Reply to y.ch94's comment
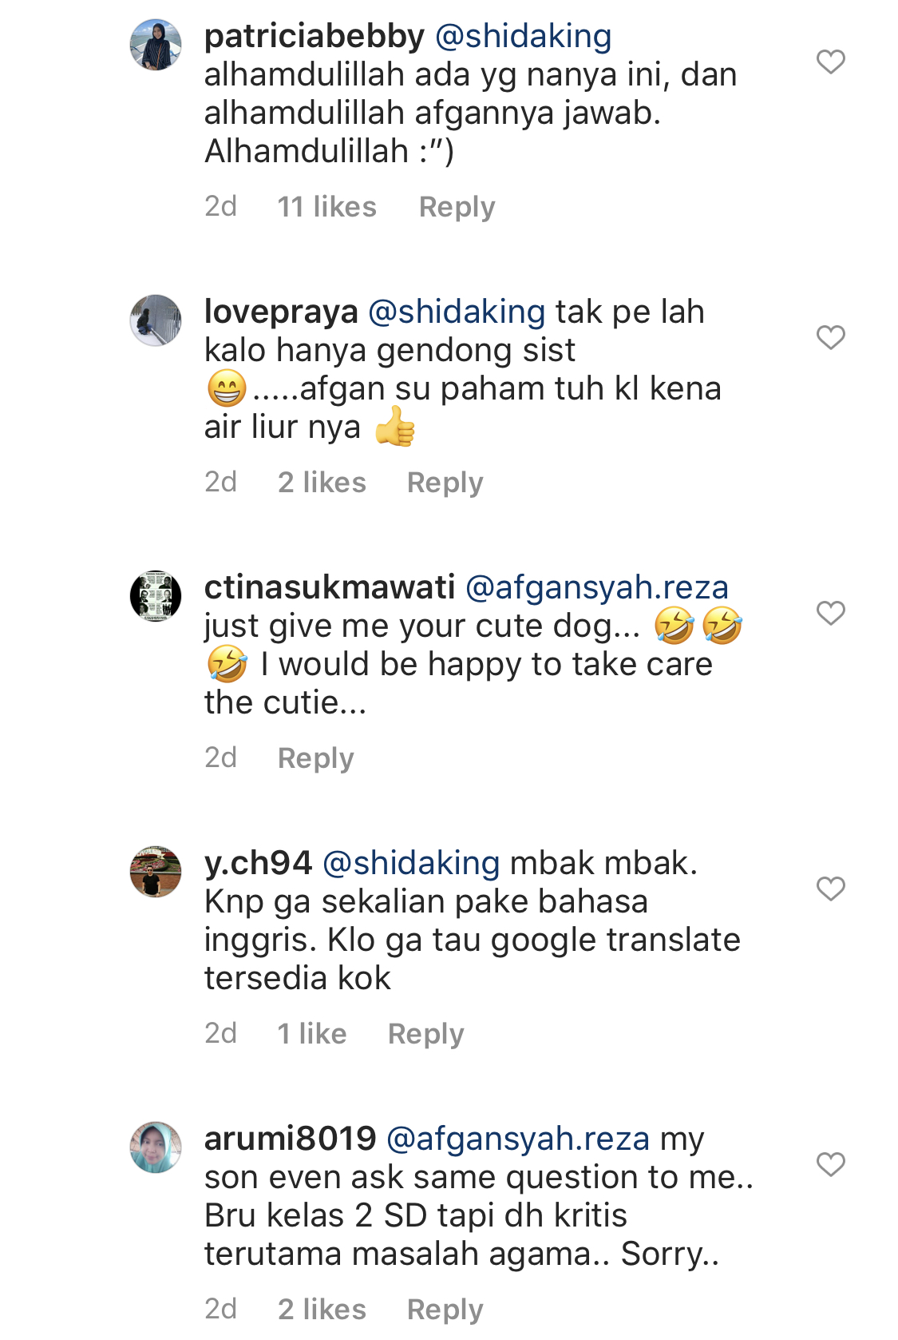The image size is (898, 1340). point(425,1034)
